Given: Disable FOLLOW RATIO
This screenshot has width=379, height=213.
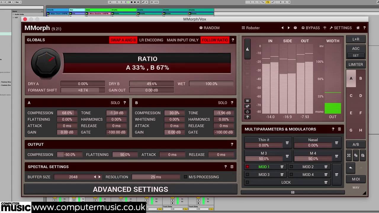Looking at the screenshot, I should point(215,40).
